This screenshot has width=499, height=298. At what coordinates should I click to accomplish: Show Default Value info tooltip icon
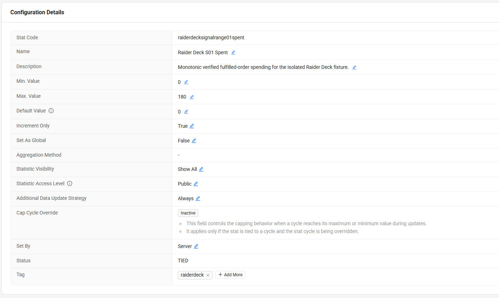click(x=51, y=111)
